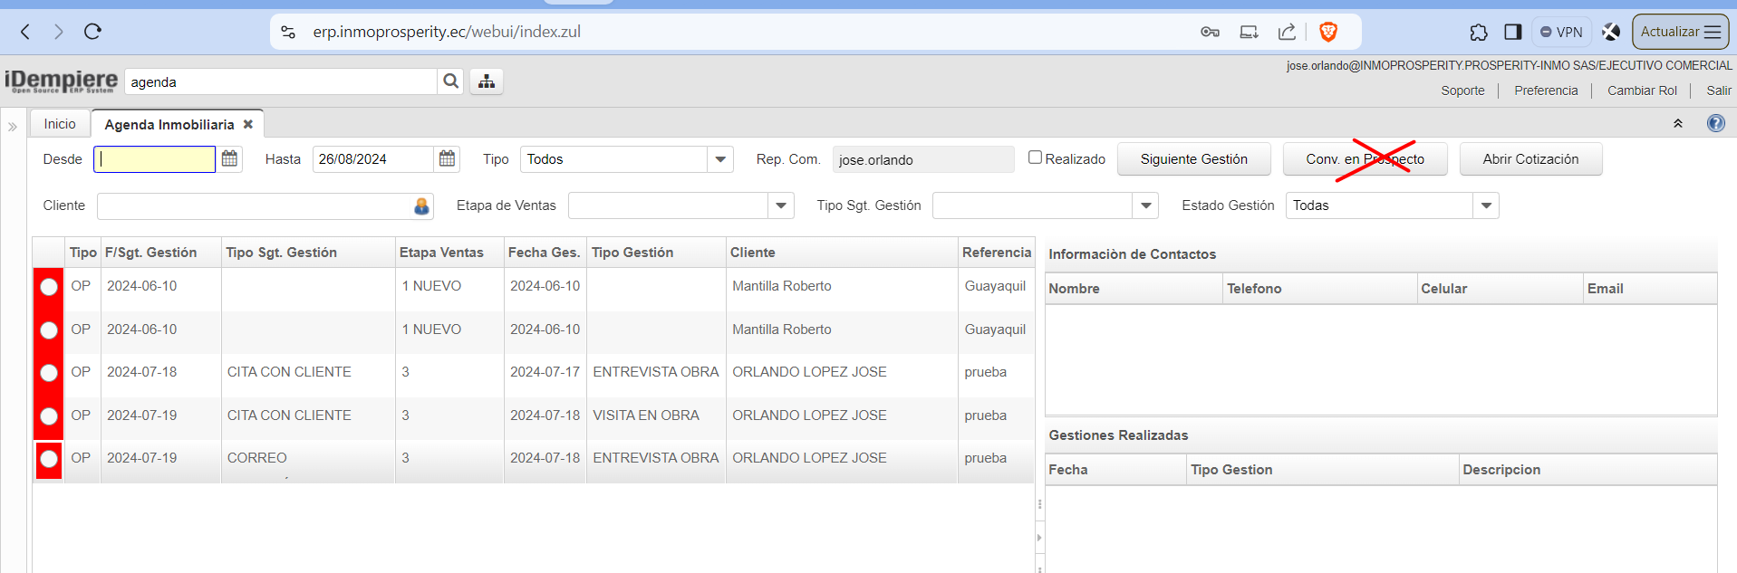Enable the Realizado checkbox
This screenshot has height=573, width=1737.
pyautogui.click(x=1035, y=158)
